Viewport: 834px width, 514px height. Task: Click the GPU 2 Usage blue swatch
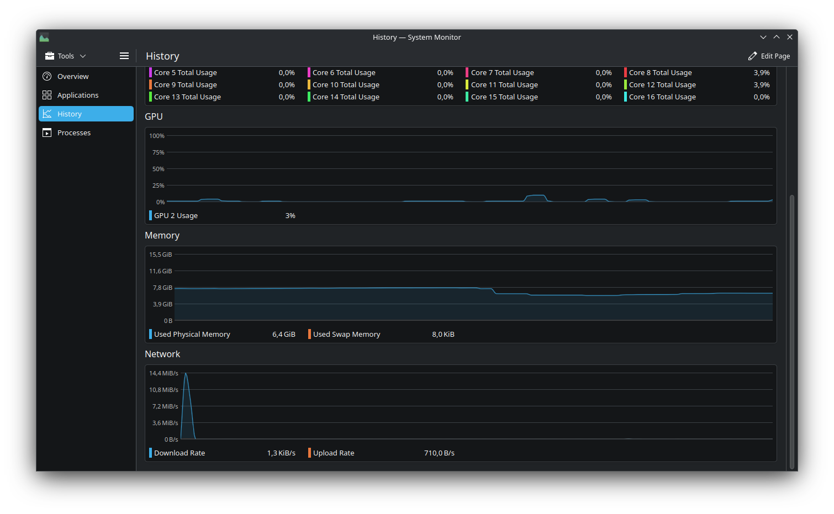click(x=150, y=215)
